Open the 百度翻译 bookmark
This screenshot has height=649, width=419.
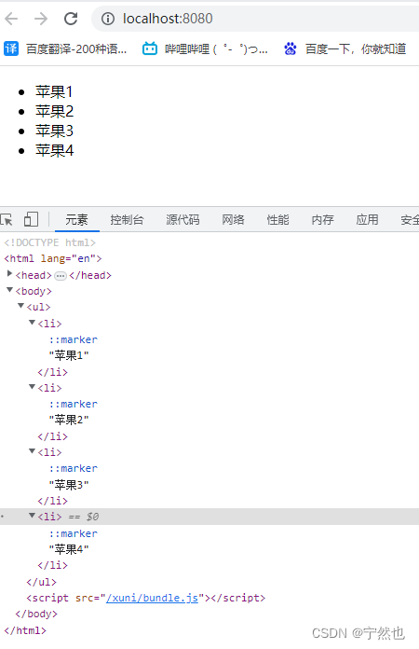(65, 48)
